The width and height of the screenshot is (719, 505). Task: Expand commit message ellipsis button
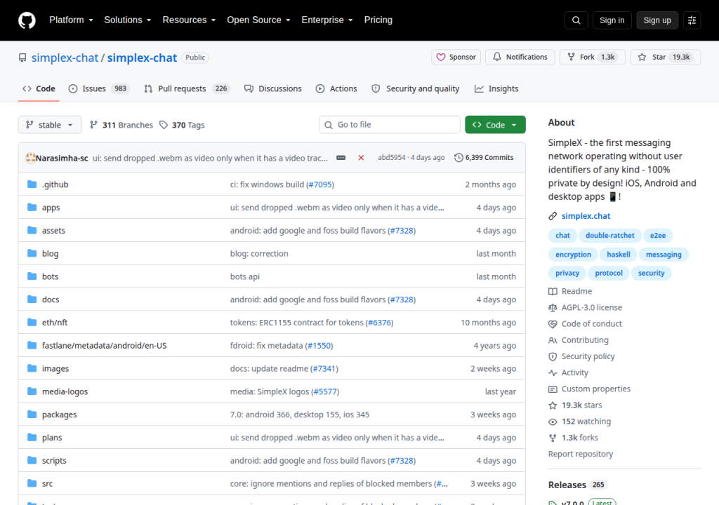[x=341, y=158]
